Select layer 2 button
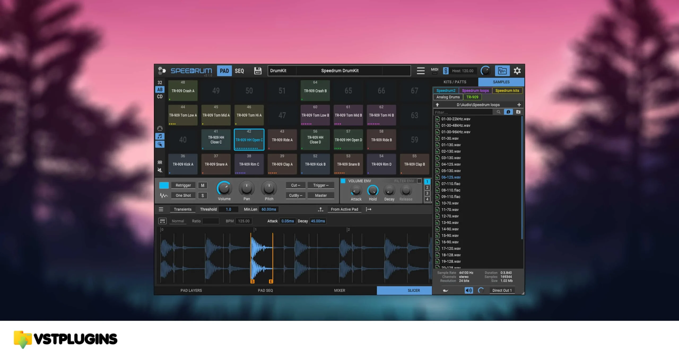This screenshot has width=679, height=359. (x=427, y=188)
